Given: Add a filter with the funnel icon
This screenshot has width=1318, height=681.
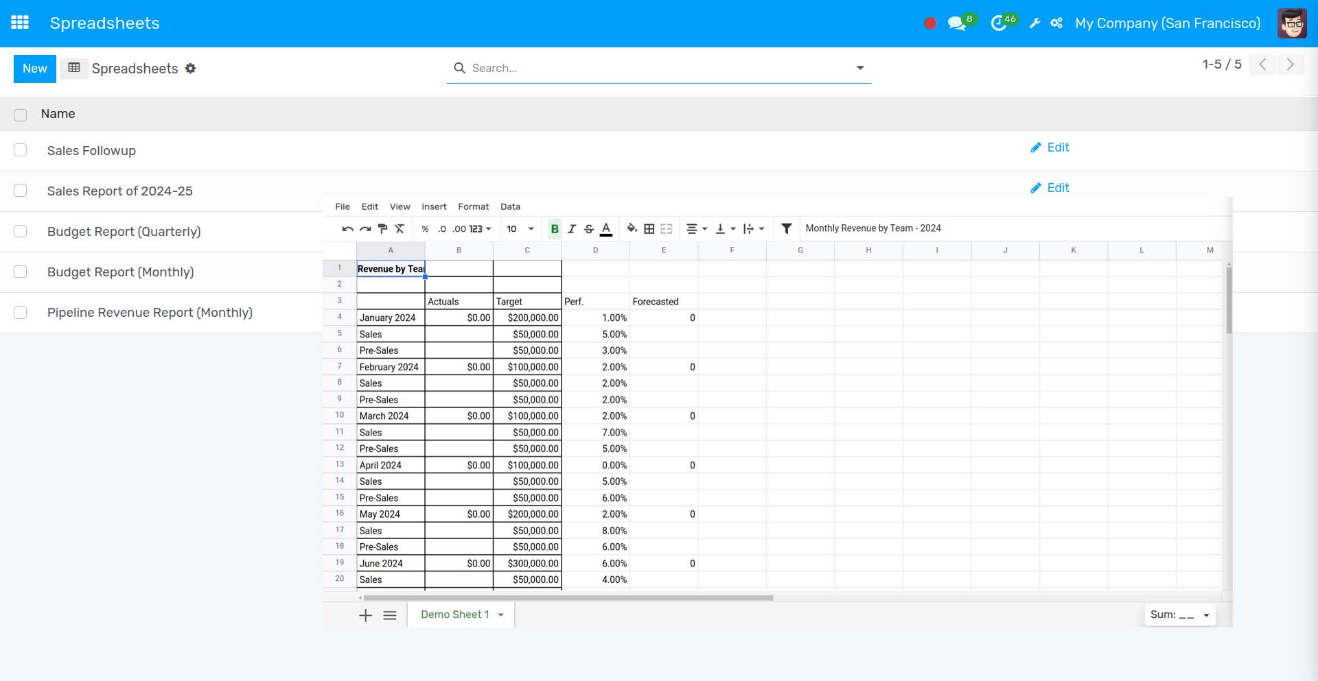Looking at the screenshot, I should click(787, 228).
